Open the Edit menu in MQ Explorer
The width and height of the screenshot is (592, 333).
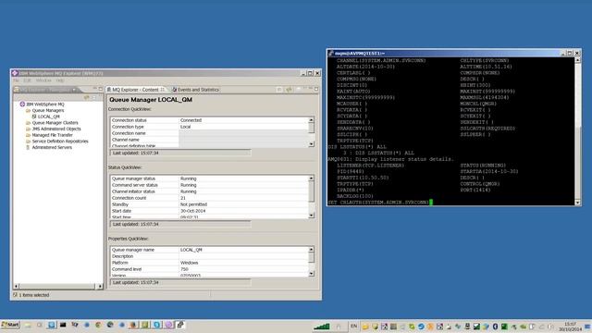pos(27,80)
